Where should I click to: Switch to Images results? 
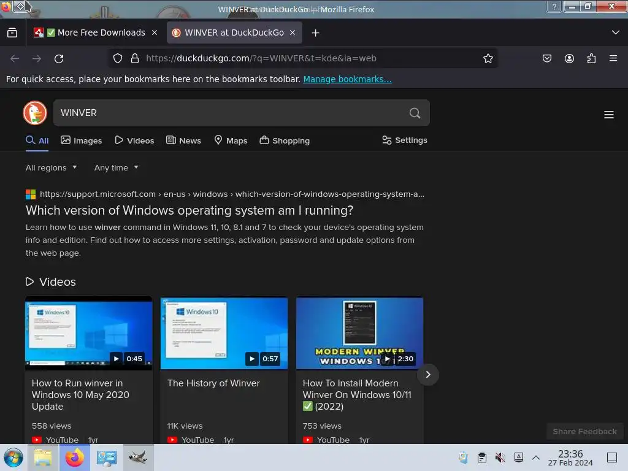tap(82, 140)
